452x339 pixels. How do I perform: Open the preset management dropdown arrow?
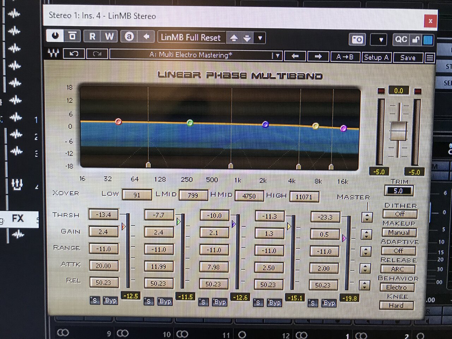tap(260, 38)
